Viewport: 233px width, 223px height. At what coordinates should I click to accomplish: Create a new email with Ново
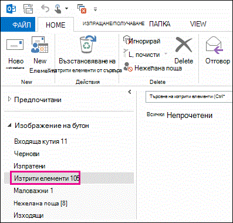point(16,52)
